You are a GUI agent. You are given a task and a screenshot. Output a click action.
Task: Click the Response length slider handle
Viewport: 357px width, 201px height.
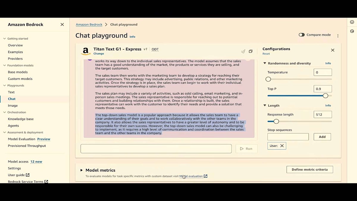coord(276,121)
